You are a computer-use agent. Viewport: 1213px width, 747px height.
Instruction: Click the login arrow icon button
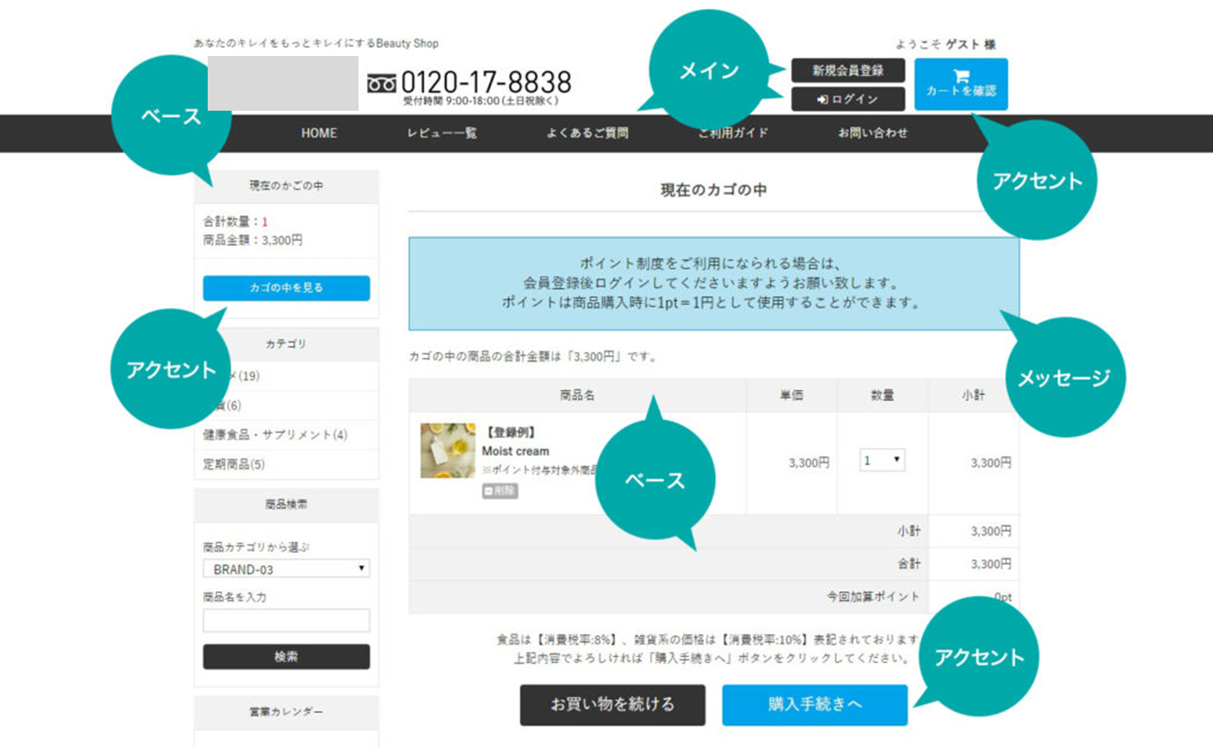pyautogui.click(x=823, y=99)
